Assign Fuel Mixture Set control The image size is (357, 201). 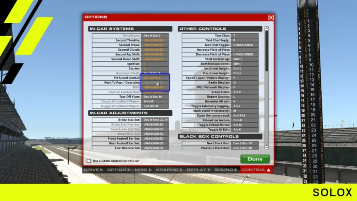coord(155,148)
